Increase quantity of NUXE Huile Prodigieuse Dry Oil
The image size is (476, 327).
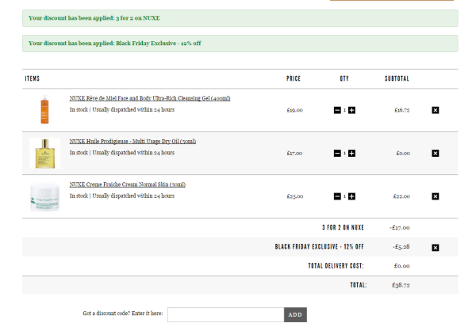(351, 154)
